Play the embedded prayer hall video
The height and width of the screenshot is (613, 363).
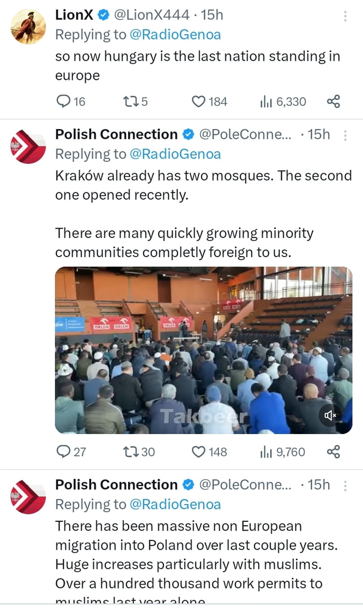click(202, 350)
